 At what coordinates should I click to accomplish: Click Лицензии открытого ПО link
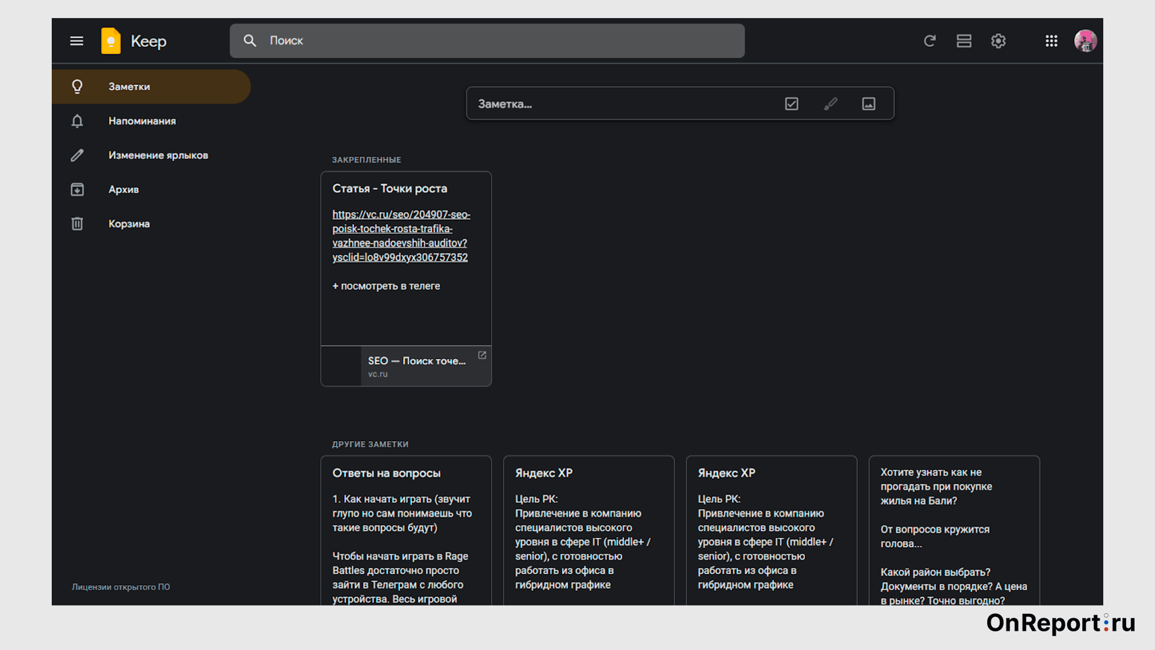(121, 587)
